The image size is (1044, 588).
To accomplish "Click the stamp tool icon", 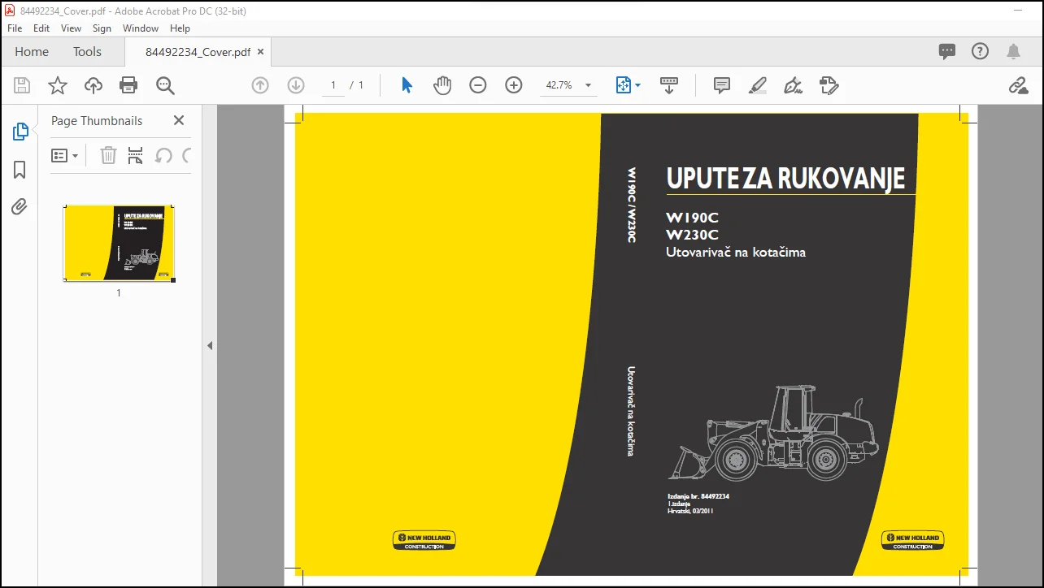I will [x=829, y=85].
